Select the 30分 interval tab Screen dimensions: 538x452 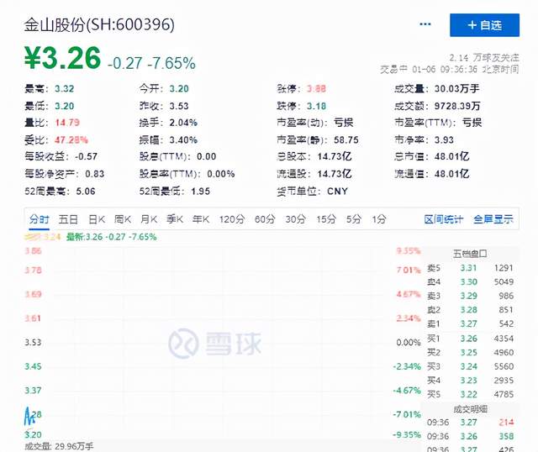295,219
